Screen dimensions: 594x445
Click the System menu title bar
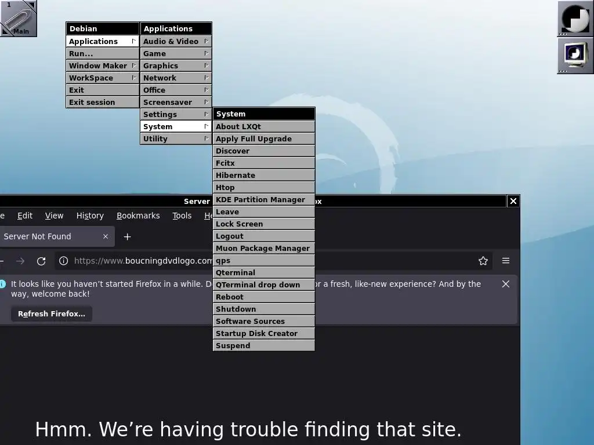264,114
